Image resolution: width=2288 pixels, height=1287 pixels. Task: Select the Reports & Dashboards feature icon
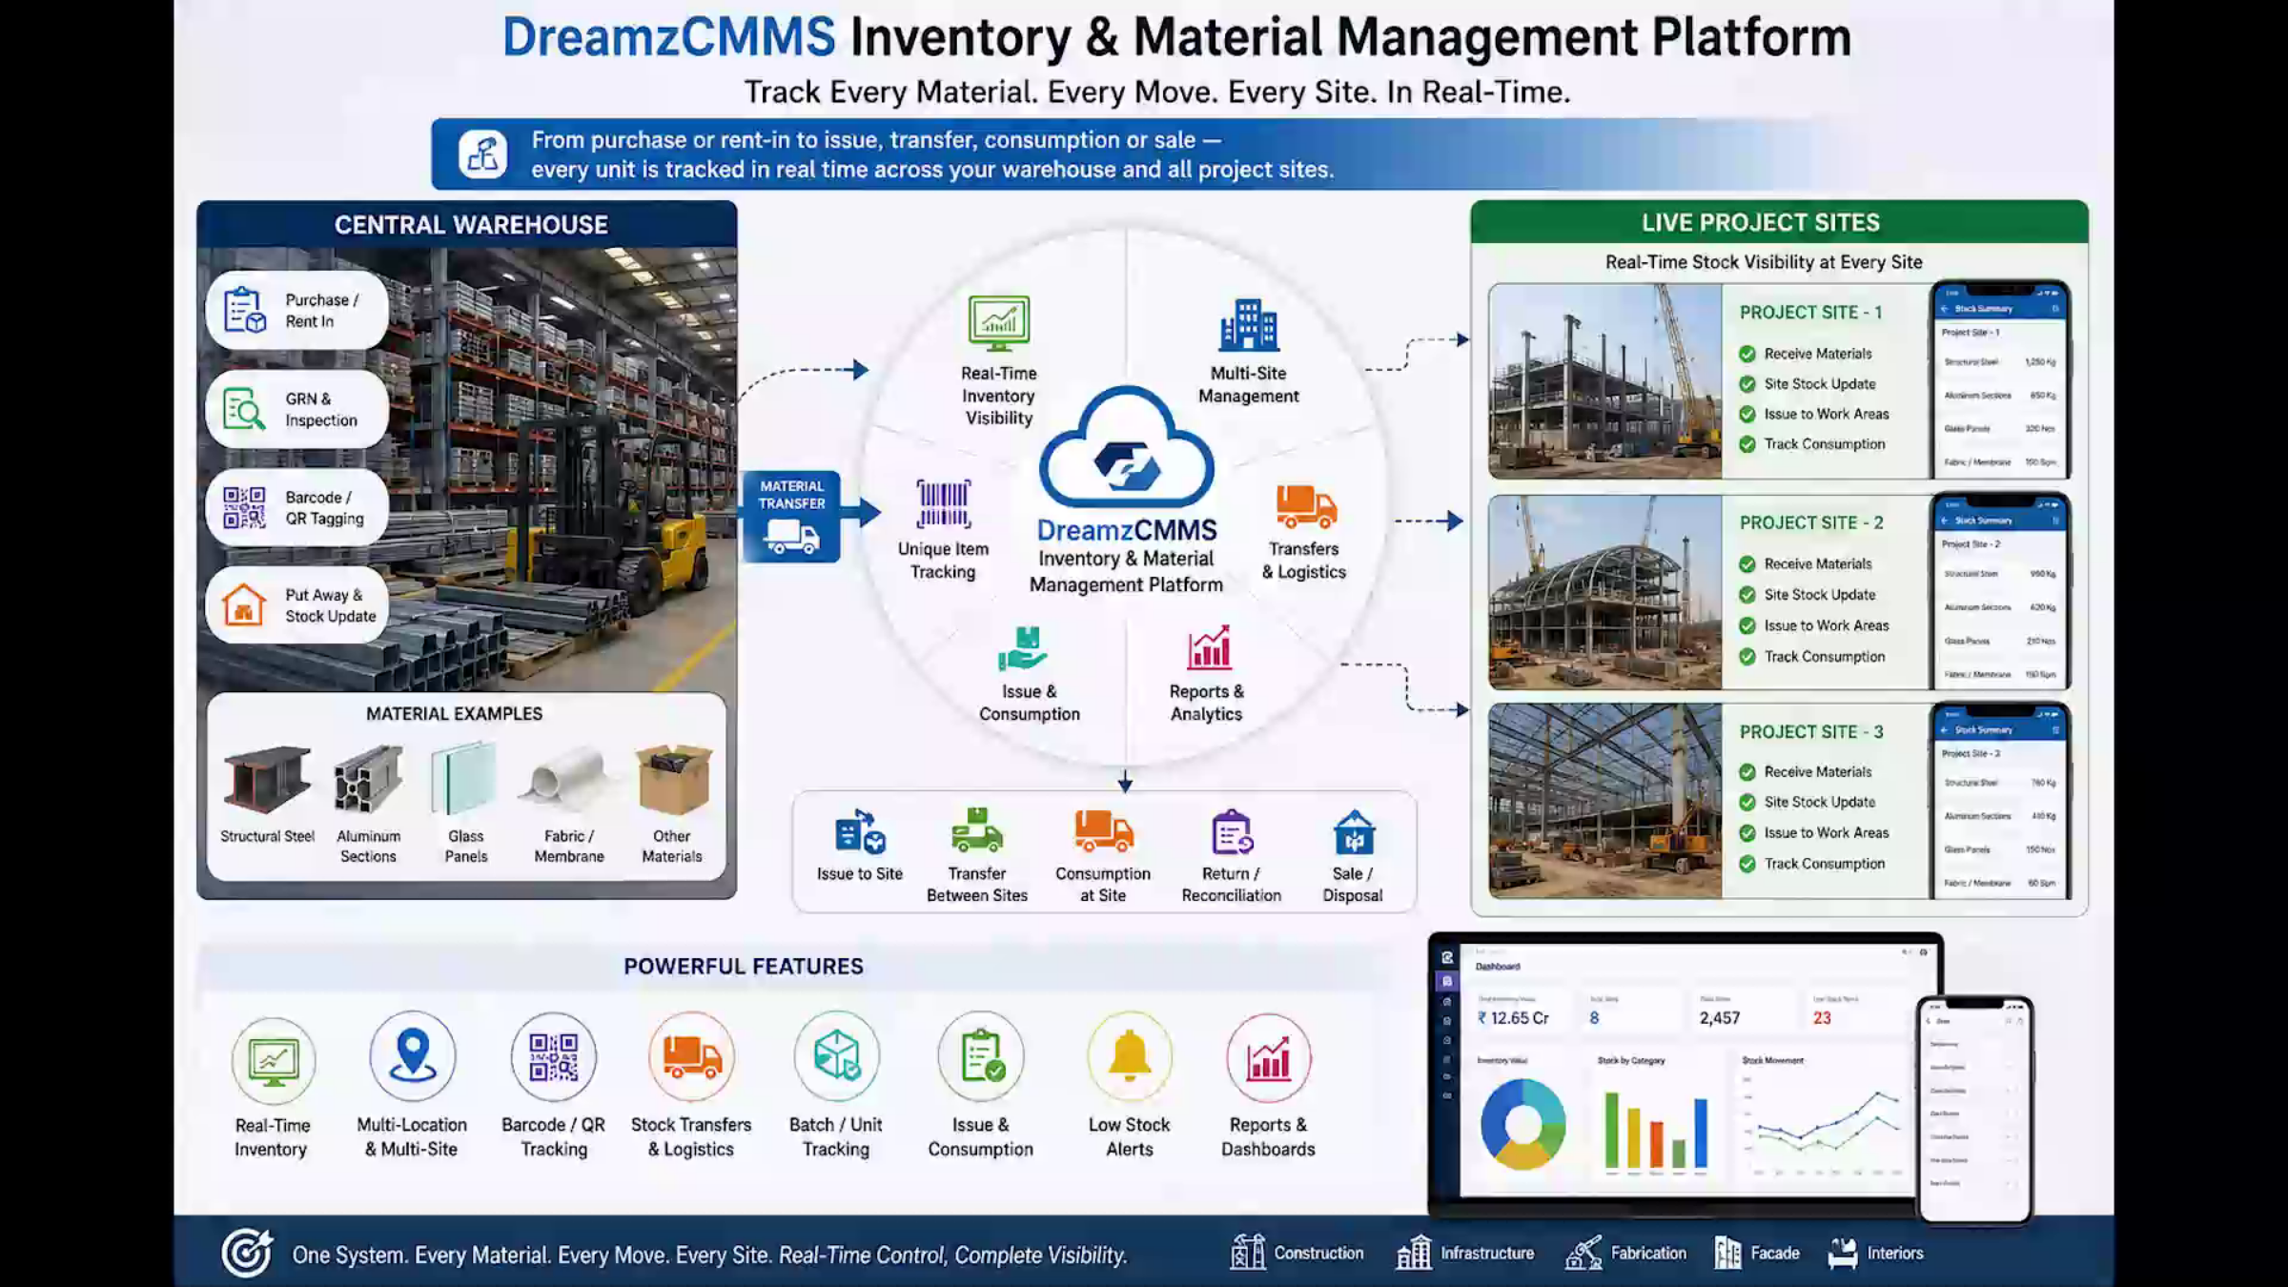click(x=1269, y=1058)
